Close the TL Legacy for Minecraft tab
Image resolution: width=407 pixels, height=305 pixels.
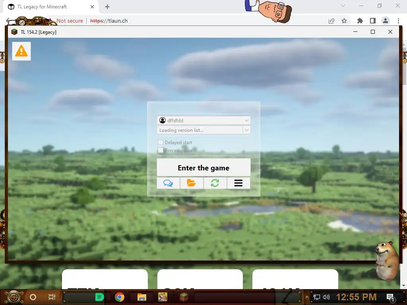click(x=92, y=7)
